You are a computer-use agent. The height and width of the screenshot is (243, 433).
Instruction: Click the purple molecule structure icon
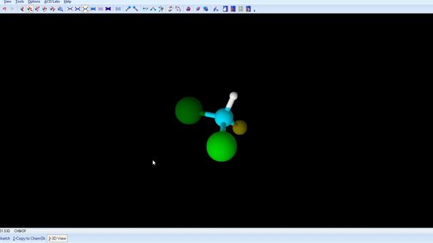pyautogui.click(x=216, y=9)
